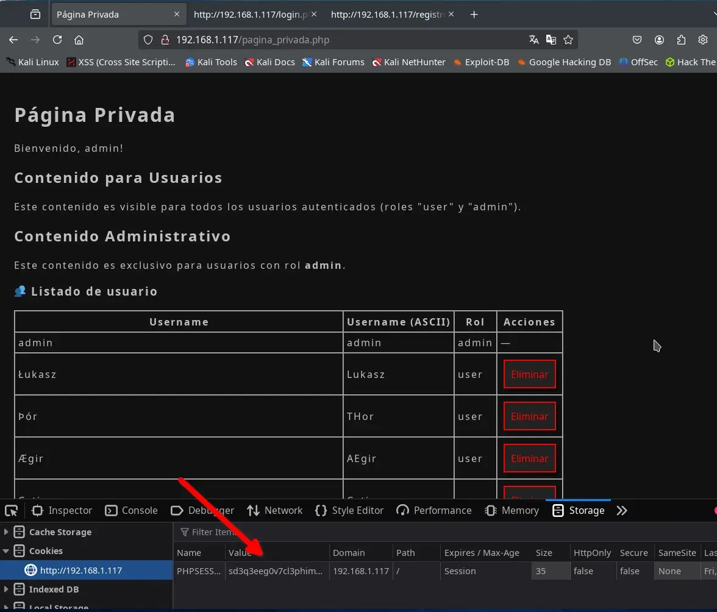
Task: Open the Inspector panel
Action: [x=62, y=511]
